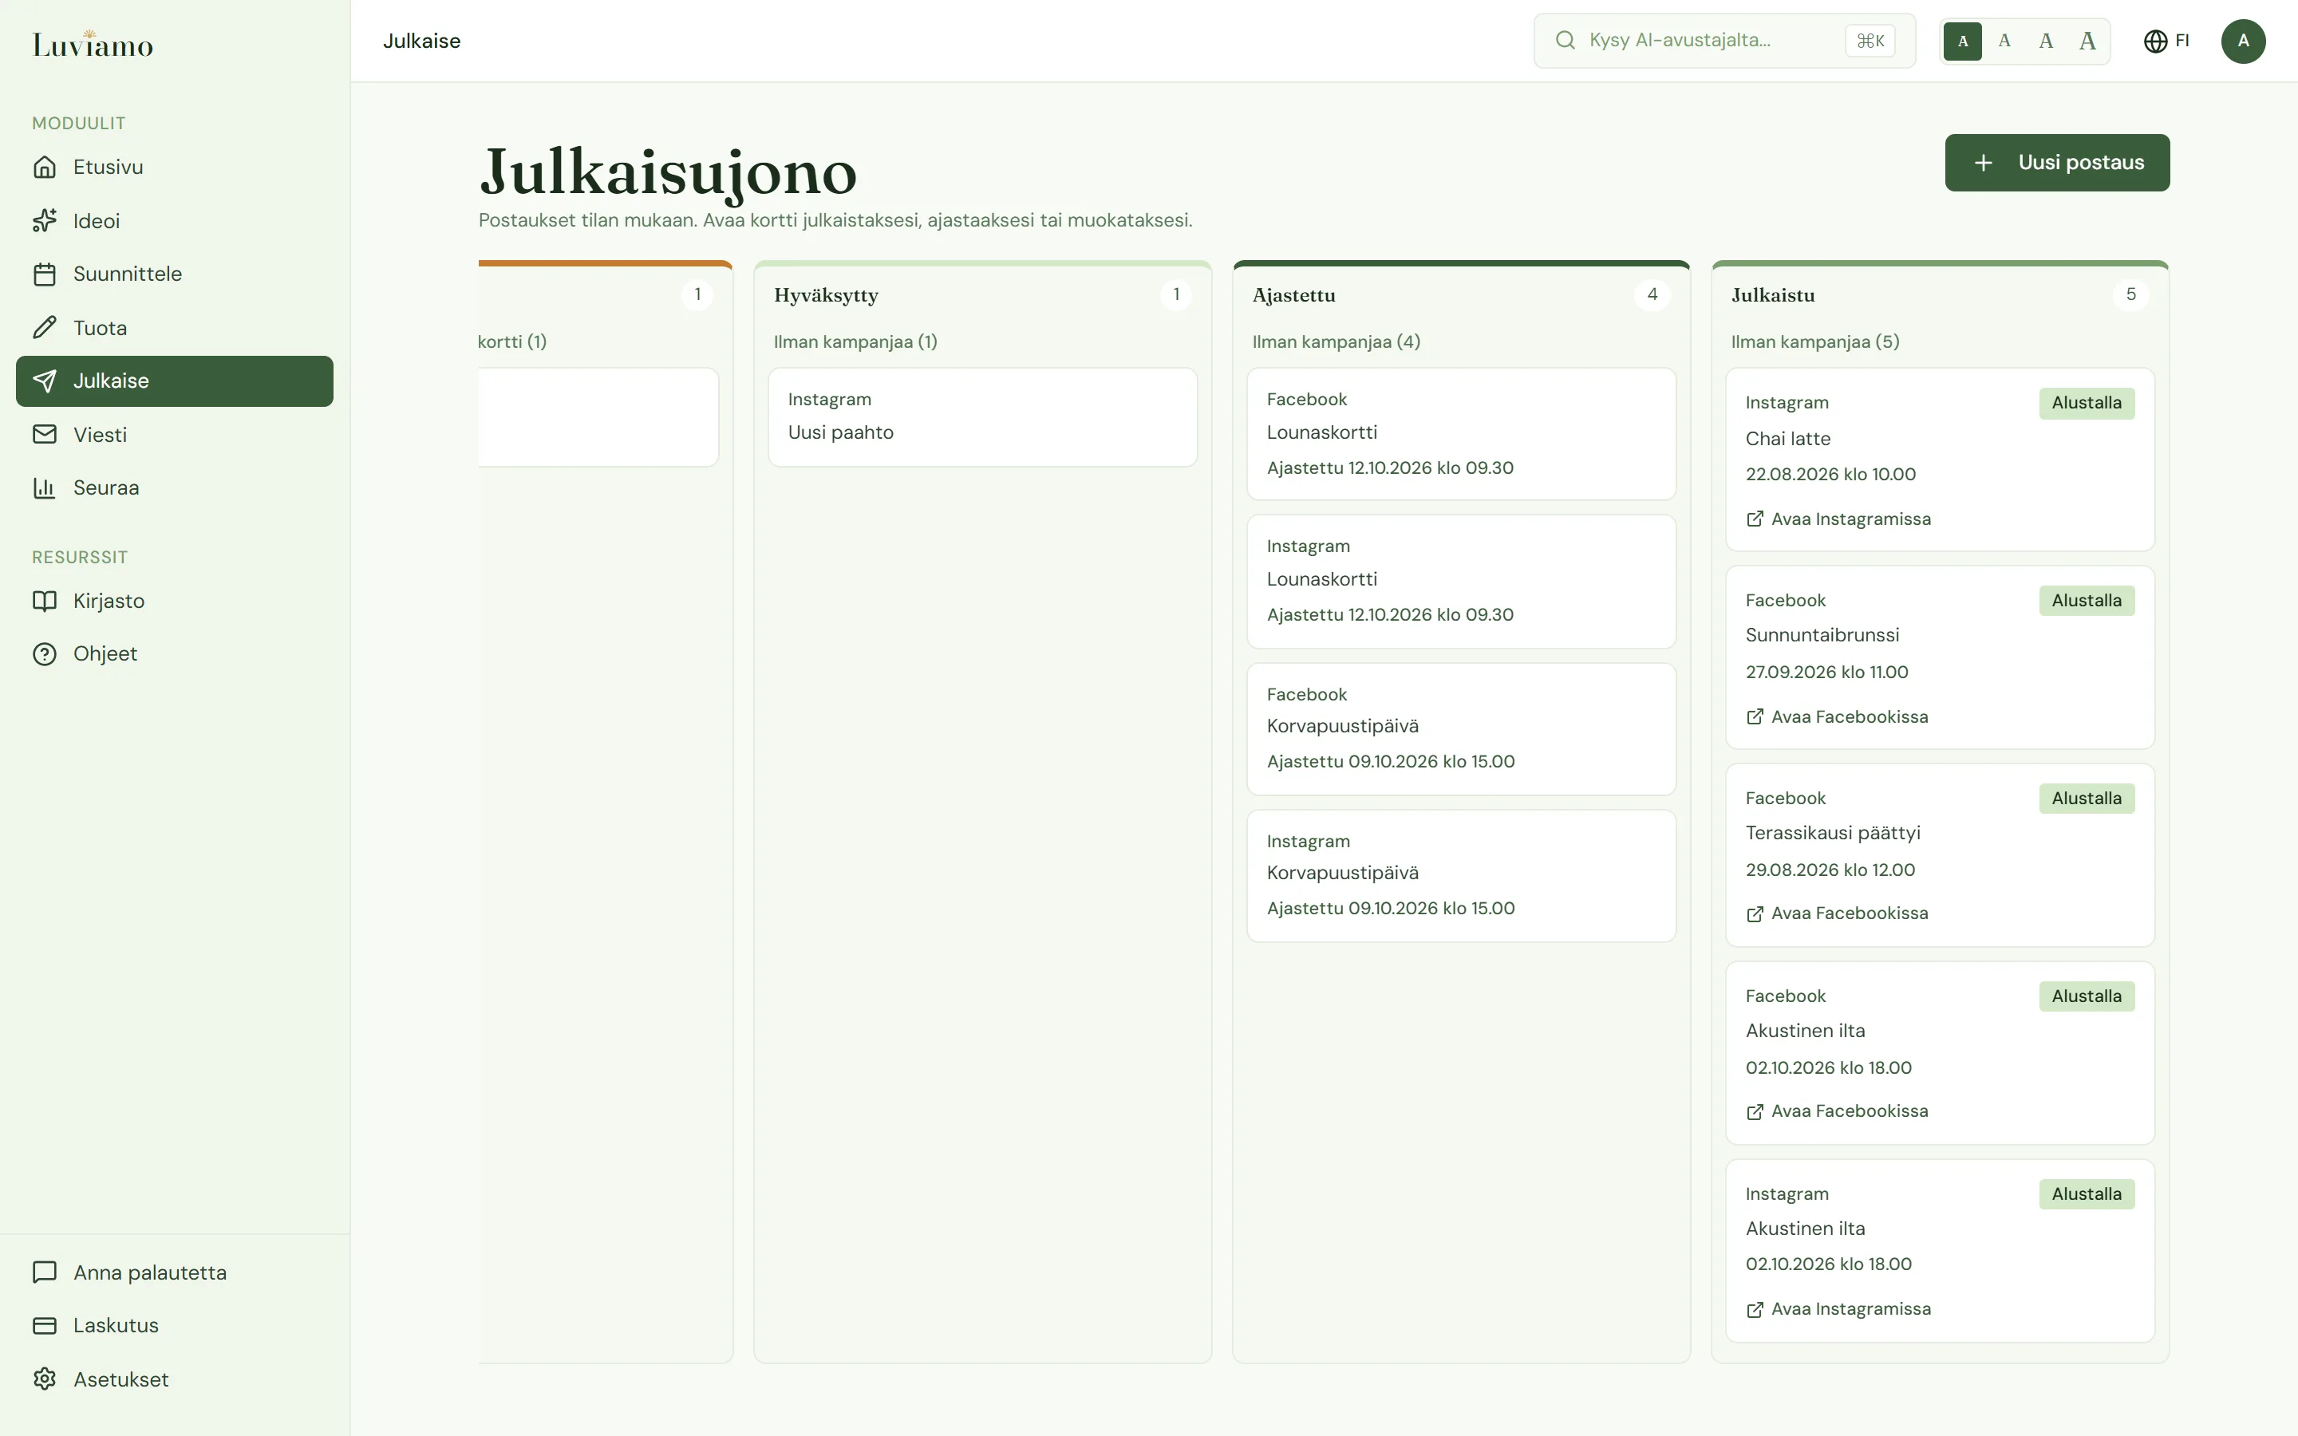
Task: Open the FI language selector
Action: (x=2167, y=41)
